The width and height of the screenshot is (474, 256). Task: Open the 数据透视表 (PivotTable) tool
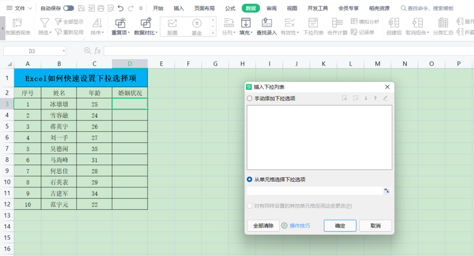[x=18, y=26]
